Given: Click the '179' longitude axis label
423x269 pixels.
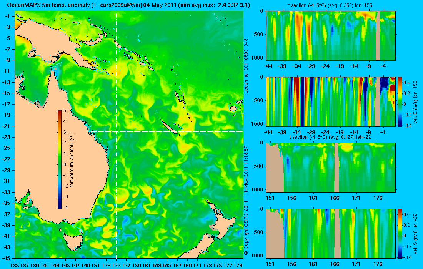Looking at the screenshot, I should coord(238,265).
